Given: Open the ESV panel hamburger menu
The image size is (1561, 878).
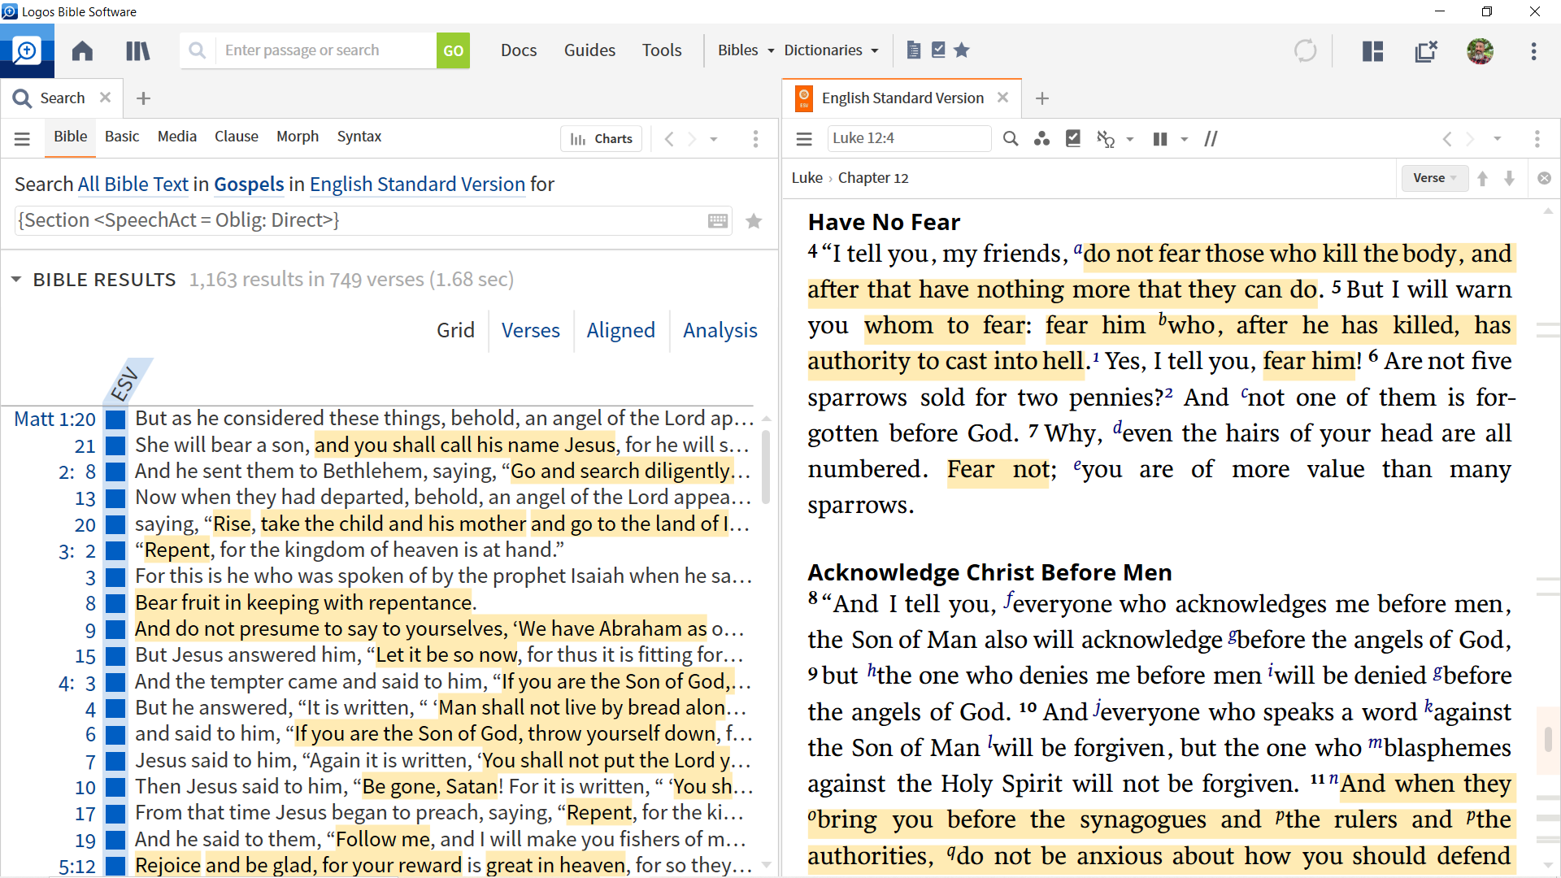Looking at the screenshot, I should (x=804, y=139).
